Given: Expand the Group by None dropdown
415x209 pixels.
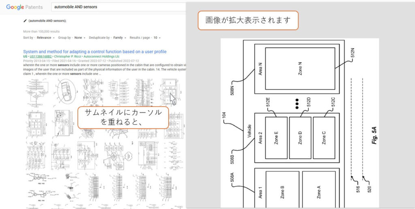Looking at the screenshot, I should (x=79, y=38).
